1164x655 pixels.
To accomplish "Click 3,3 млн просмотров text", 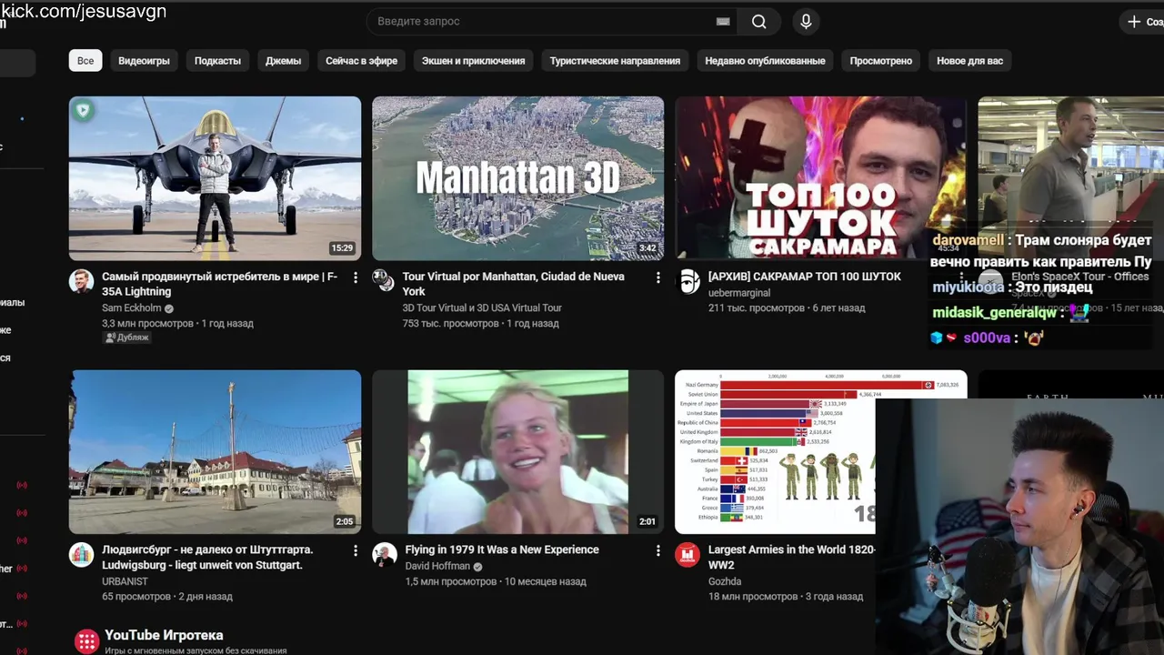I will [x=147, y=324].
